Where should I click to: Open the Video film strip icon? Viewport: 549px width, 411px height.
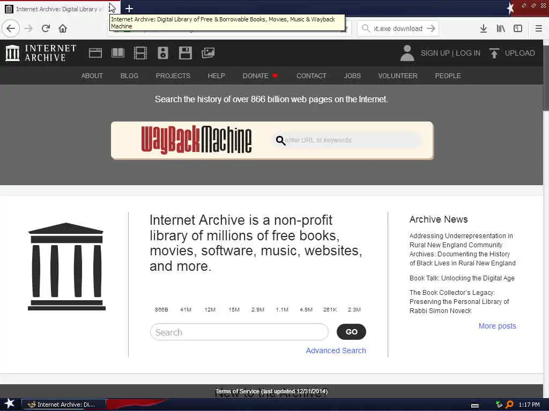pyautogui.click(x=140, y=53)
